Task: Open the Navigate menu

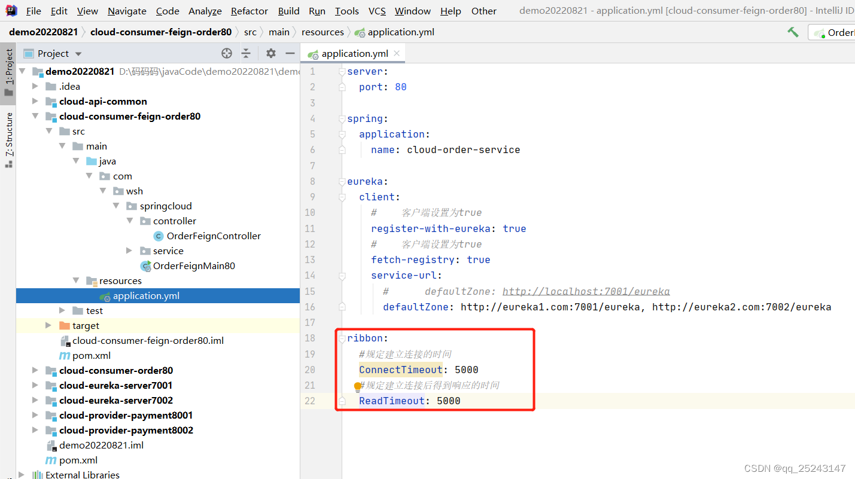Action: pyautogui.click(x=127, y=11)
